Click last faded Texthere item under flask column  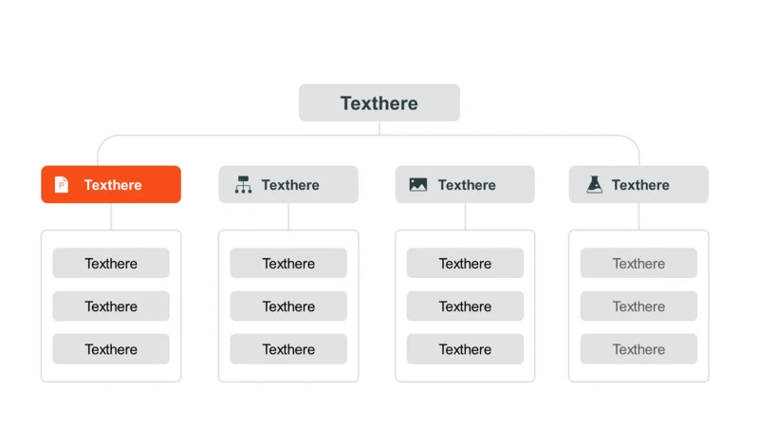(639, 349)
